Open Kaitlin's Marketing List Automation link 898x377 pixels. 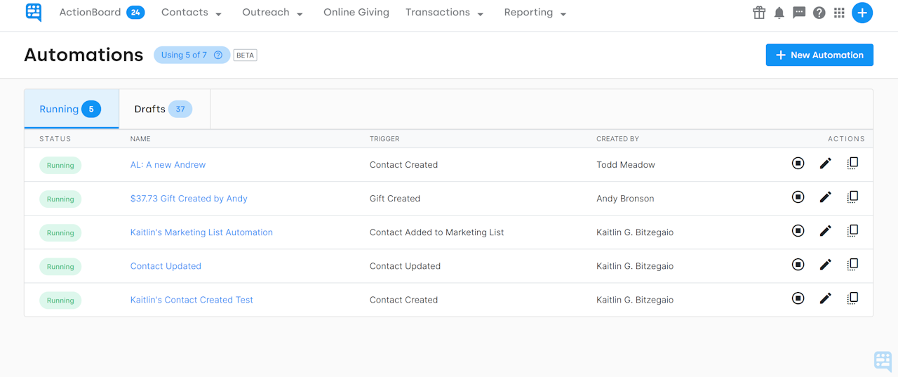[201, 232]
